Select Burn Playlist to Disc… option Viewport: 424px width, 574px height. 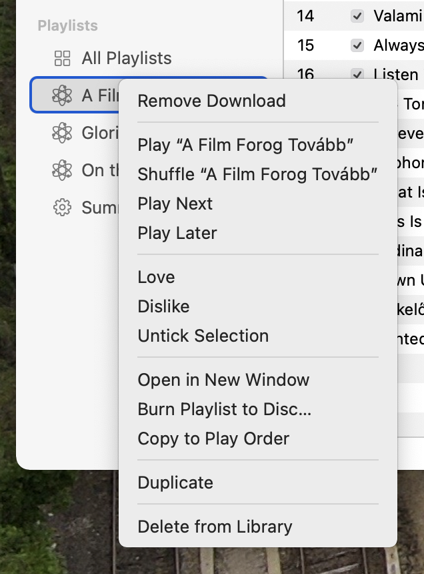pos(224,409)
